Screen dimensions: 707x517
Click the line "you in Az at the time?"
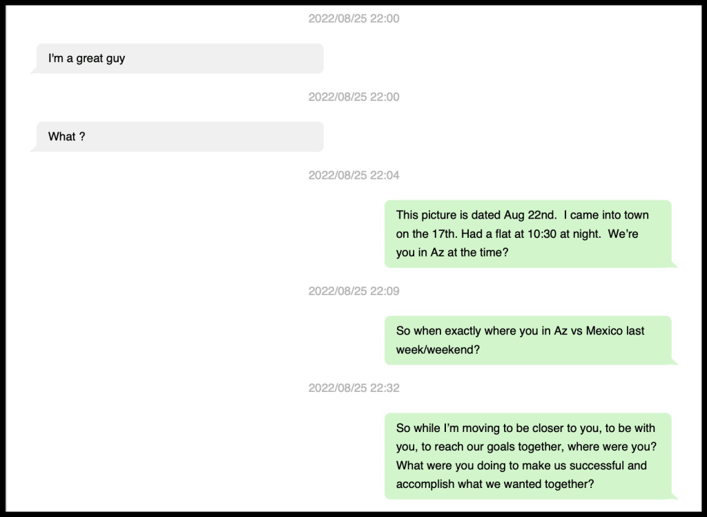pyautogui.click(x=452, y=253)
